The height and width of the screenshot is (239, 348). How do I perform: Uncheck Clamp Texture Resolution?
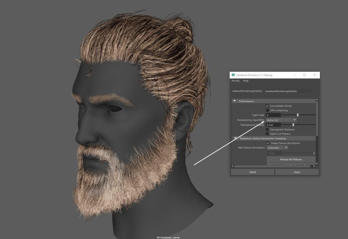pyautogui.click(x=268, y=143)
